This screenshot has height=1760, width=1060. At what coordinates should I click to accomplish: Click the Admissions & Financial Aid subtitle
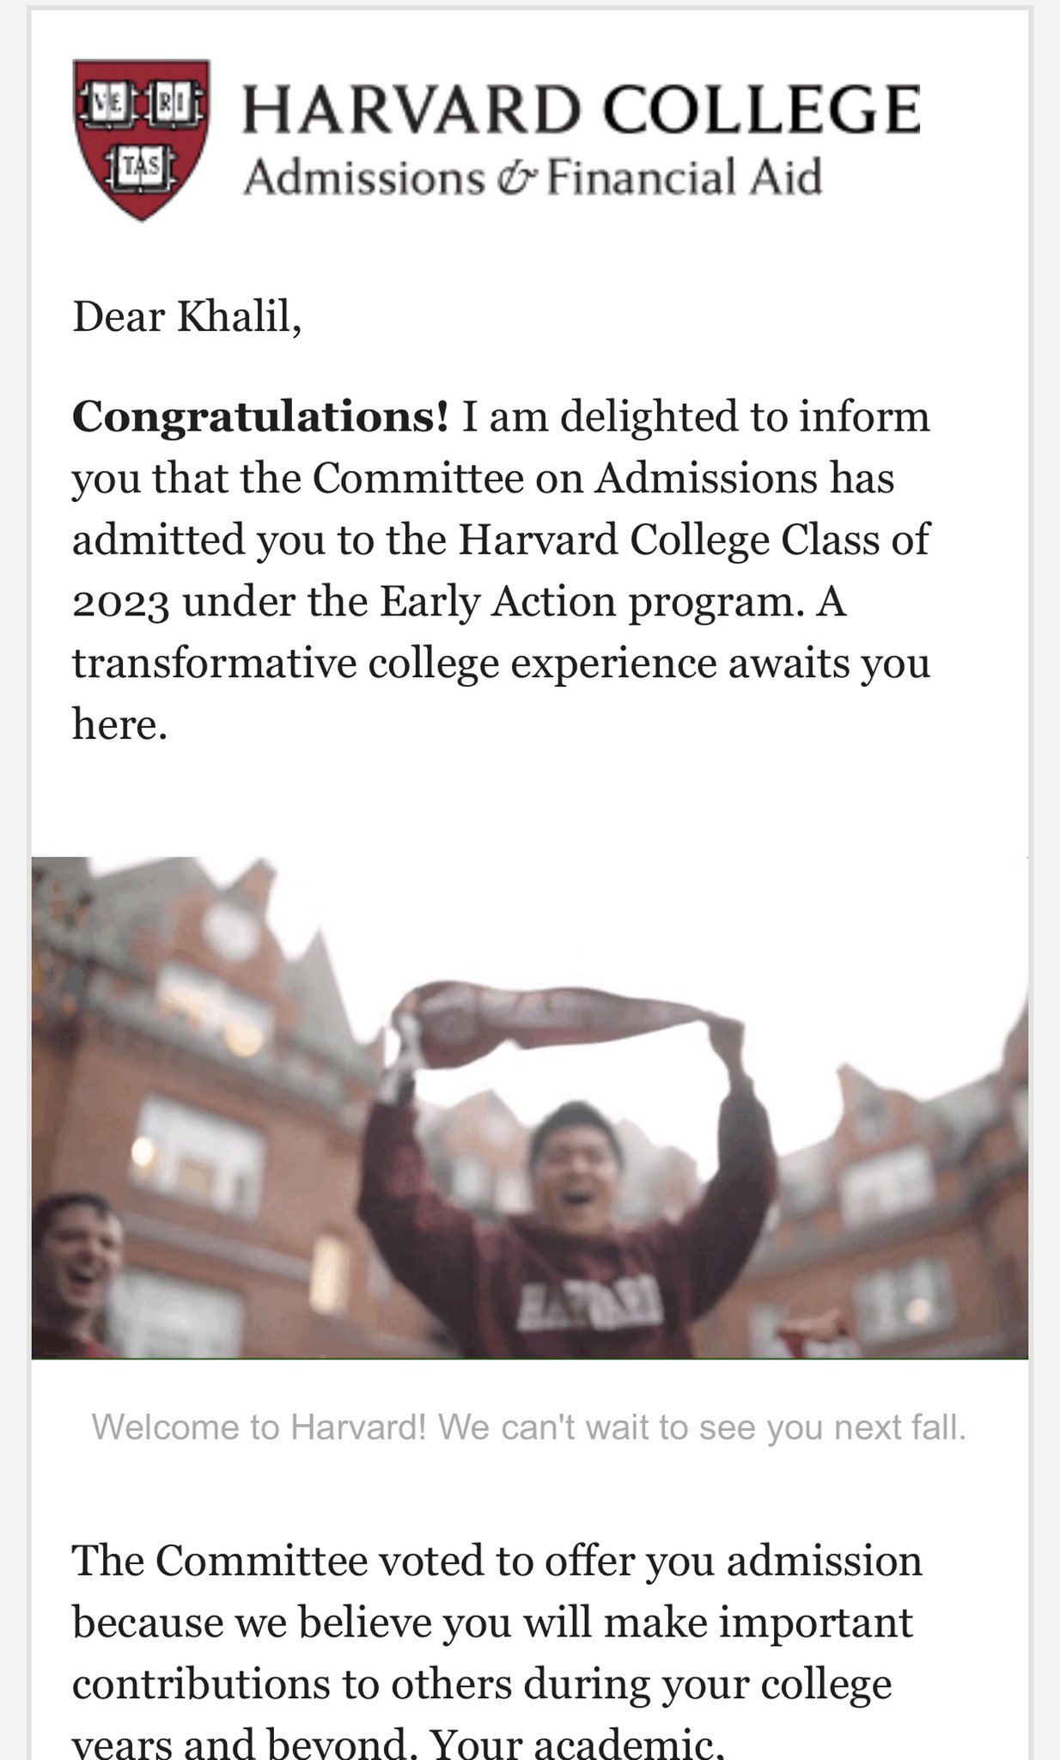coord(533,177)
